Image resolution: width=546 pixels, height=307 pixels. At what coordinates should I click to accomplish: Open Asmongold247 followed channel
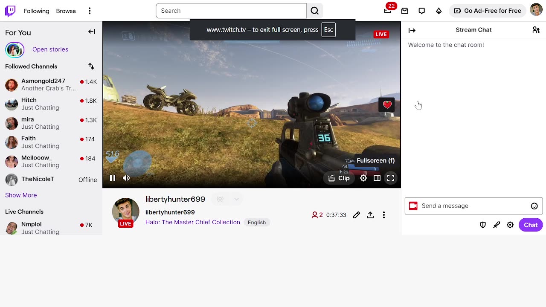pos(51,85)
